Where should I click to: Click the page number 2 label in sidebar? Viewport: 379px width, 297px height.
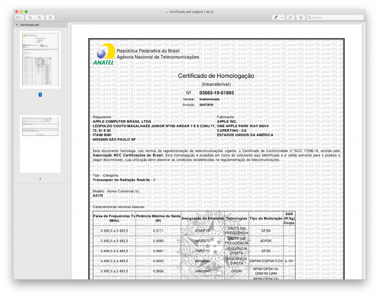click(x=40, y=179)
